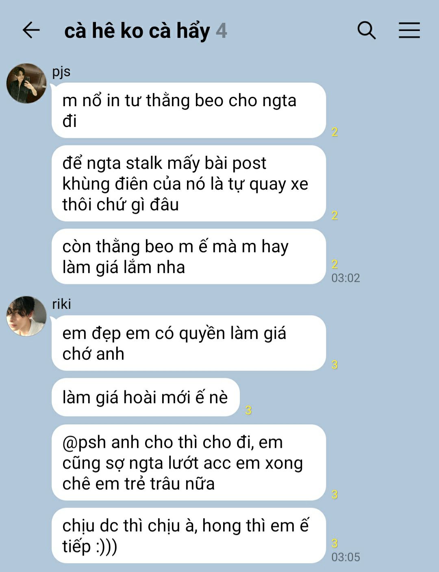Image resolution: width=439 pixels, height=572 pixels.
Task: Tap read count 3 beside 'làm giá hoài'
Action: point(248,410)
